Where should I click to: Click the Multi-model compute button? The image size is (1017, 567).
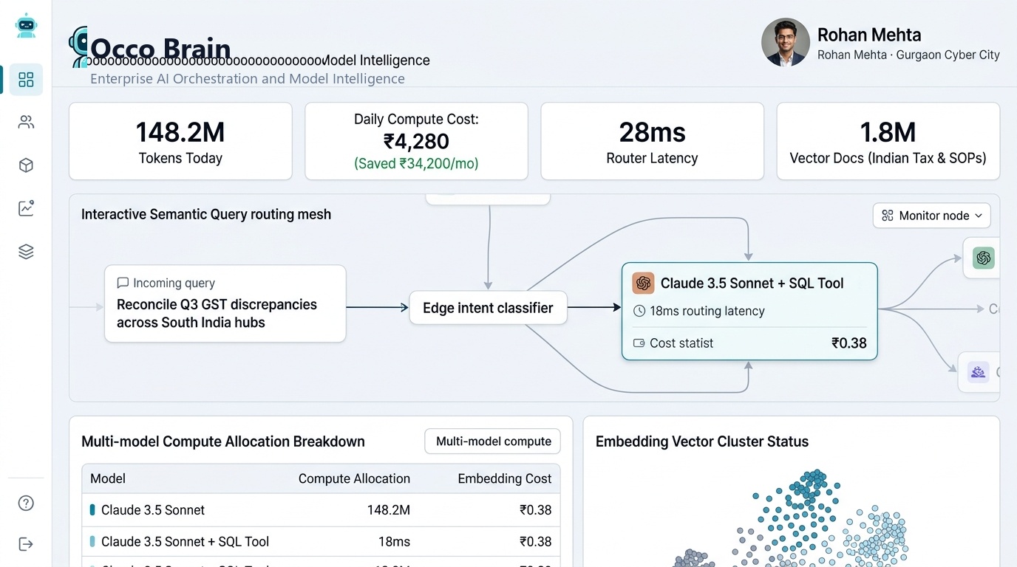click(x=493, y=441)
